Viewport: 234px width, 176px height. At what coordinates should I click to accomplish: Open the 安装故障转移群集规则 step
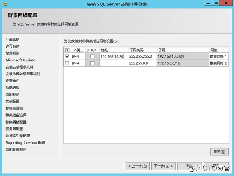click(x=23, y=74)
